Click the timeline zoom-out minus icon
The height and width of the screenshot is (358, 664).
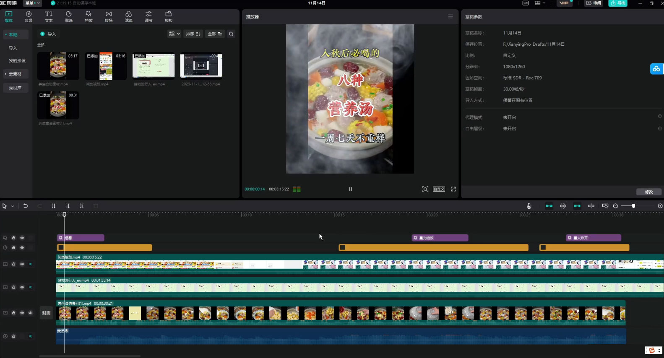point(615,206)
